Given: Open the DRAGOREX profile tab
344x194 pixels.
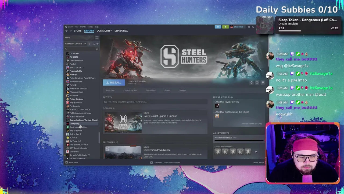Looking at the screenshot, I should point(121,31).
